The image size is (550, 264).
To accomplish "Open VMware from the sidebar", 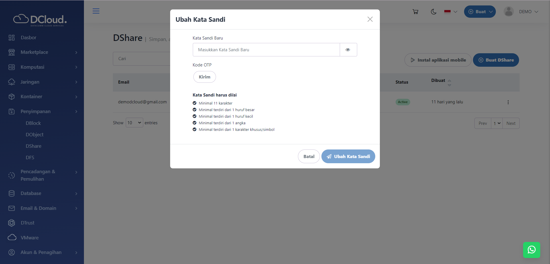I will (x=30, y=238).
